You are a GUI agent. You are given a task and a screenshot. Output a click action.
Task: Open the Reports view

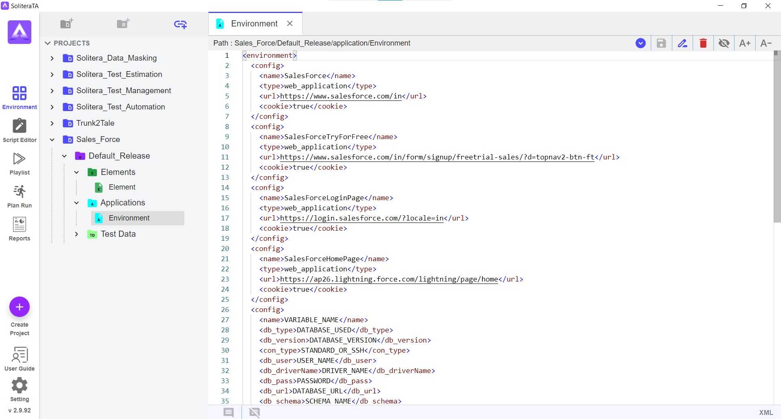pos(20,229)
